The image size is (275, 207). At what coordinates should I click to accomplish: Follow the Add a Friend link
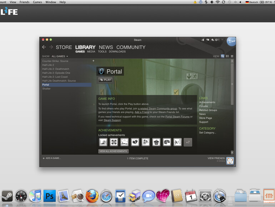142,112
